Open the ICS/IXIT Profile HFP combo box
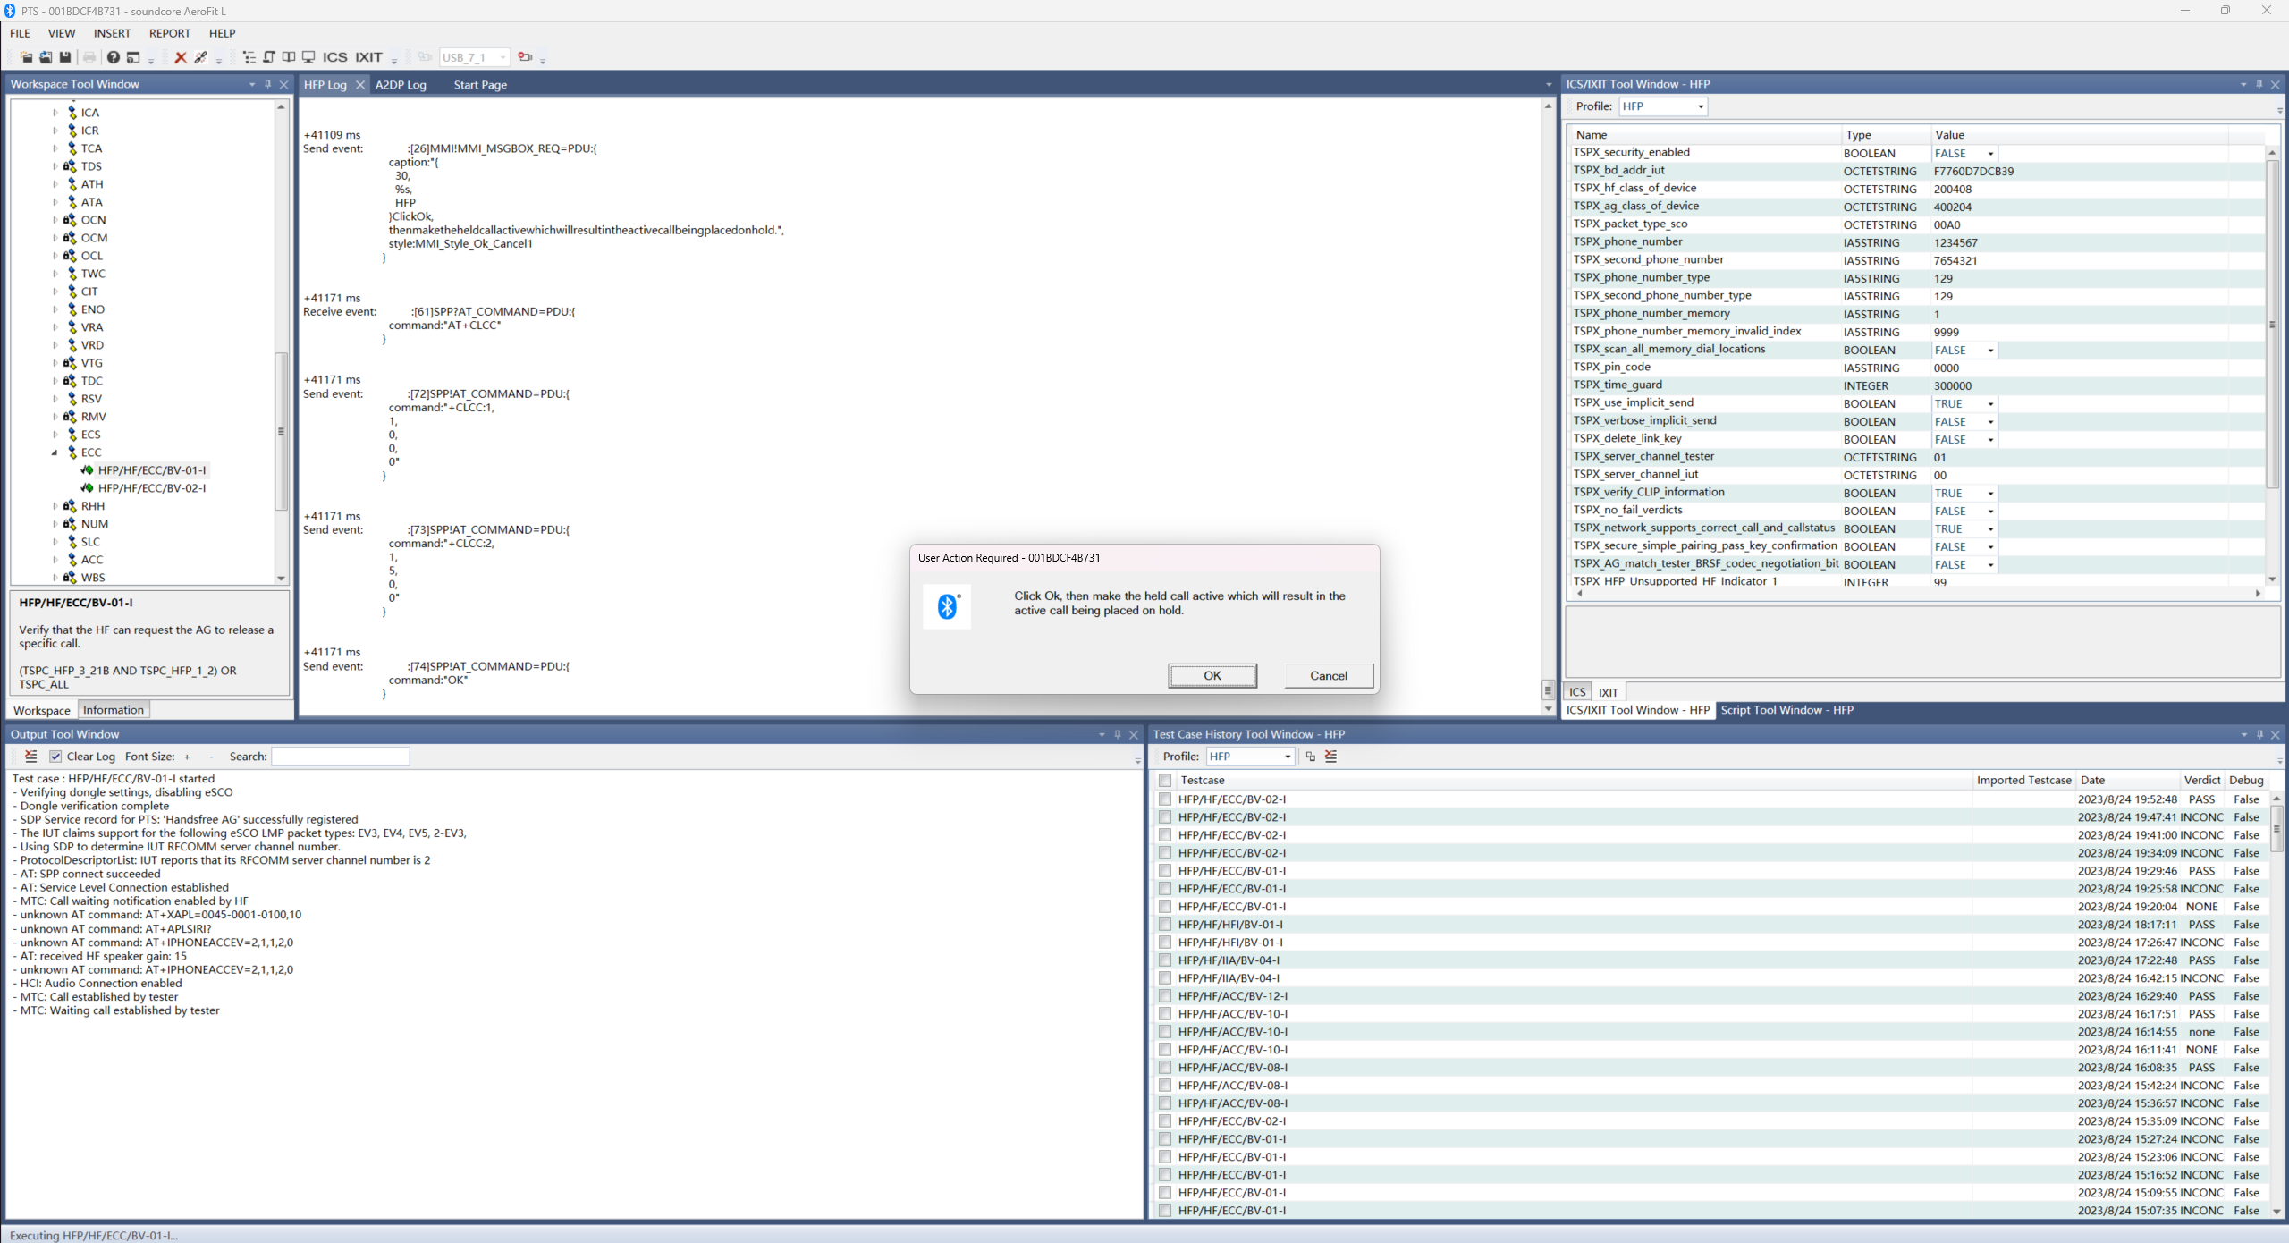The width and height of the screenshot is (2289, 1243). 1662,106
